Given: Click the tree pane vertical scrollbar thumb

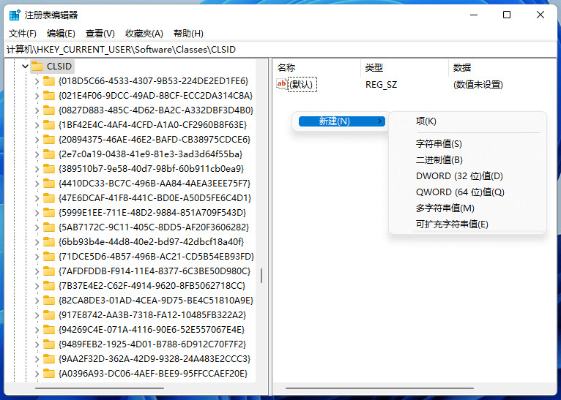Looking at the screenshot, I should click(x=261, y=276).
